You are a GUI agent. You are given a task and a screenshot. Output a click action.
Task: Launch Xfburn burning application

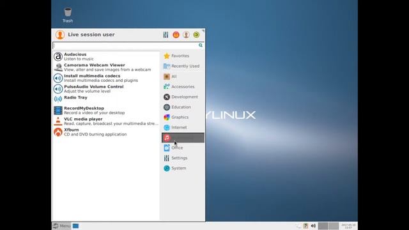(x=106, y=132)
